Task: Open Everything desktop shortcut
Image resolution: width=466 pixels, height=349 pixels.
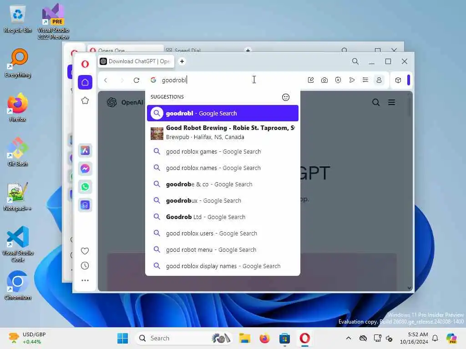Action: click(18, 63)
